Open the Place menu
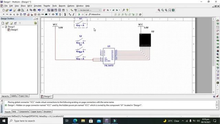This screenshot has height=124, width=220. [23, 6]
